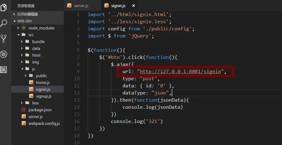The image size is (282, 145).
Task: Expand the node_modules folder arrow
Action: coord(18,28)
